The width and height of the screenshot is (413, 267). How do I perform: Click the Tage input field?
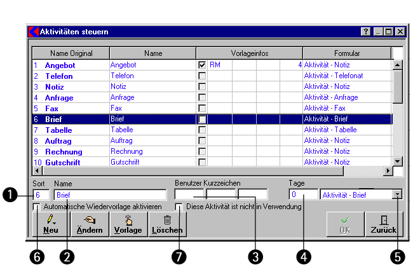pyautogui.click(x=304, y=195)
